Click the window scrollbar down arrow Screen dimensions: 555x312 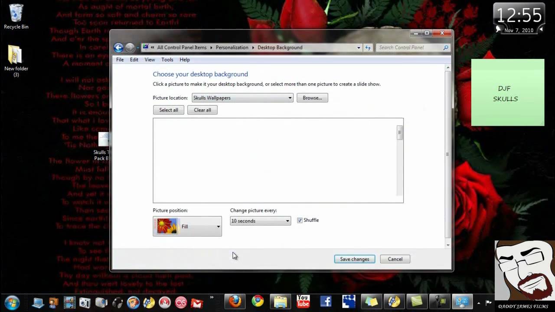click(448, 245)
